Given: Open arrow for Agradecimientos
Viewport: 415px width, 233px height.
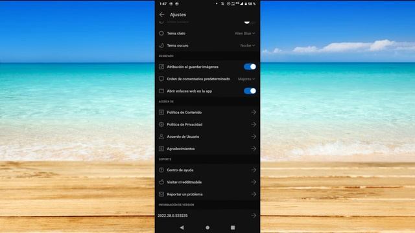Looking at the screenshot, I should pyautogui.click(x=254, y=149).
